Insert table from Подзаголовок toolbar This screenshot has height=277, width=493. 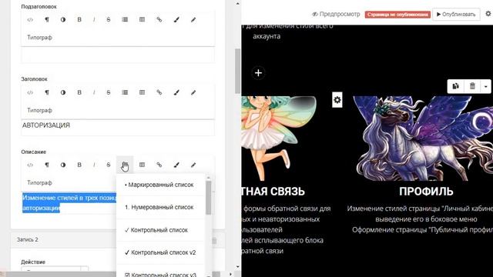click(142, 20)
